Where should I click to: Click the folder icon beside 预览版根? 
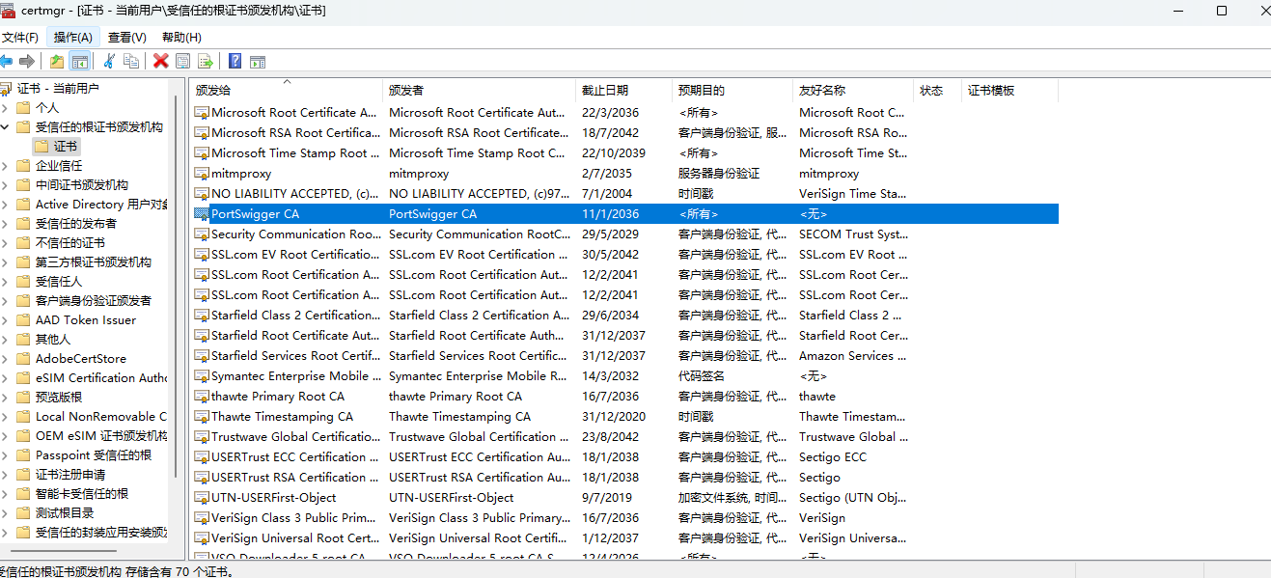point(23,397)
